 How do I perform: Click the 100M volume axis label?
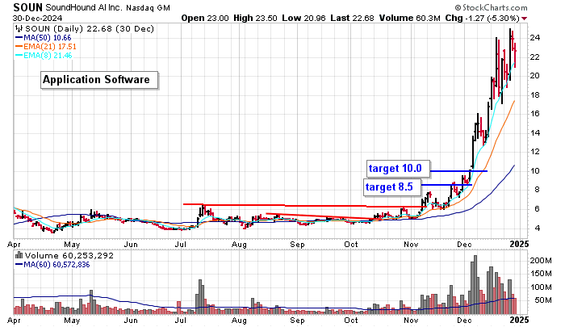(541, 287)
